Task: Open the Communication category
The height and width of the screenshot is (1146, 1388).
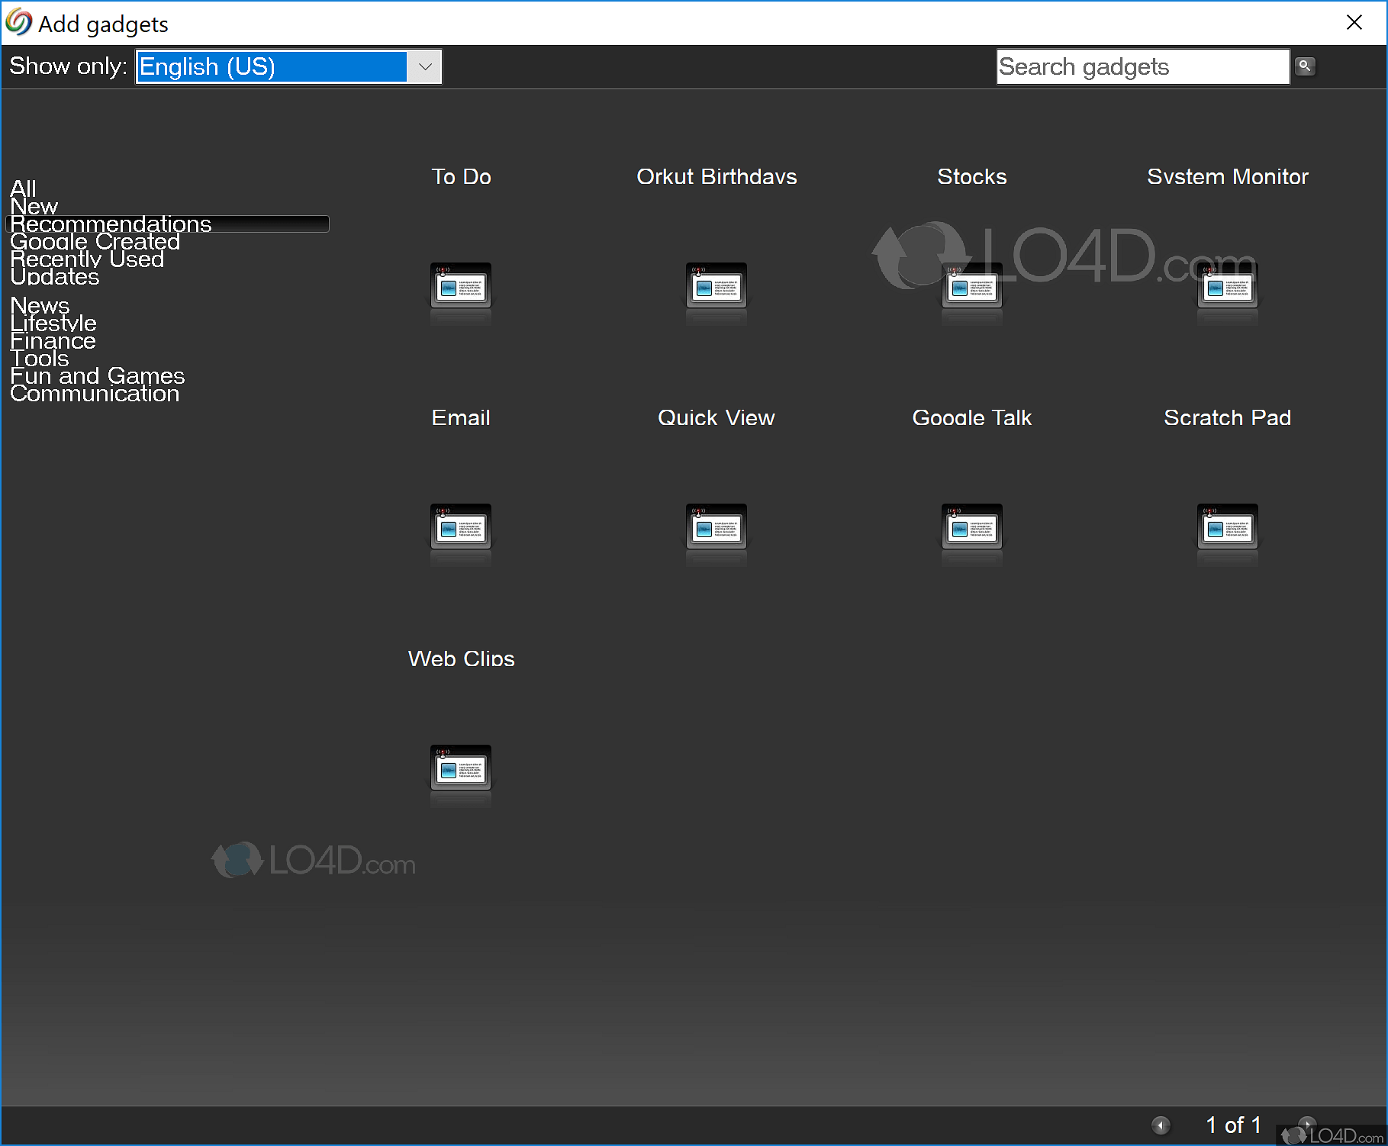Action: coord(95,393)
